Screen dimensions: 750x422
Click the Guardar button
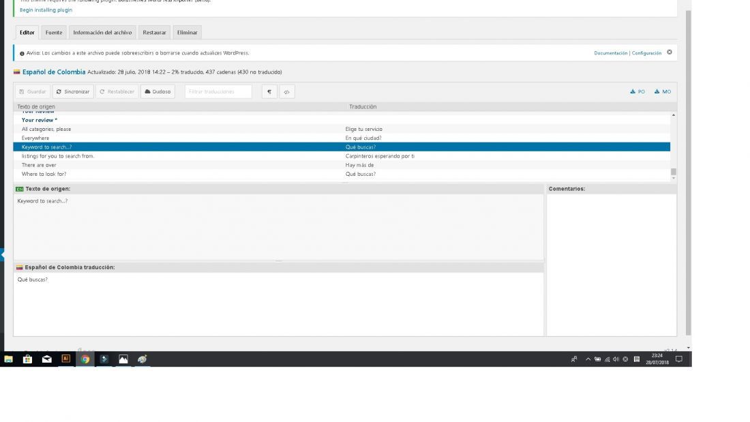point(33,91)
